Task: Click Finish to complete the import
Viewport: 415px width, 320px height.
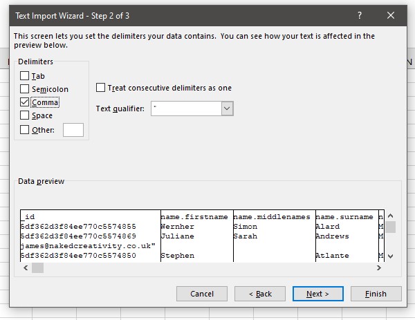Action: pyautogui.click(x=376, y=294)
